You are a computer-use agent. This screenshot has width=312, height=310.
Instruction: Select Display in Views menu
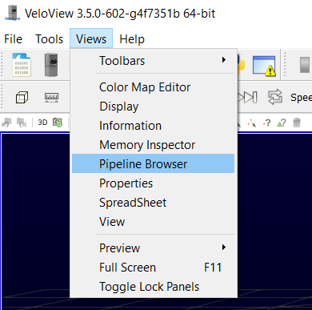point(154,107)
